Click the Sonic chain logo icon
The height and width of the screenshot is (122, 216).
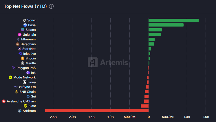pos(24,20)
